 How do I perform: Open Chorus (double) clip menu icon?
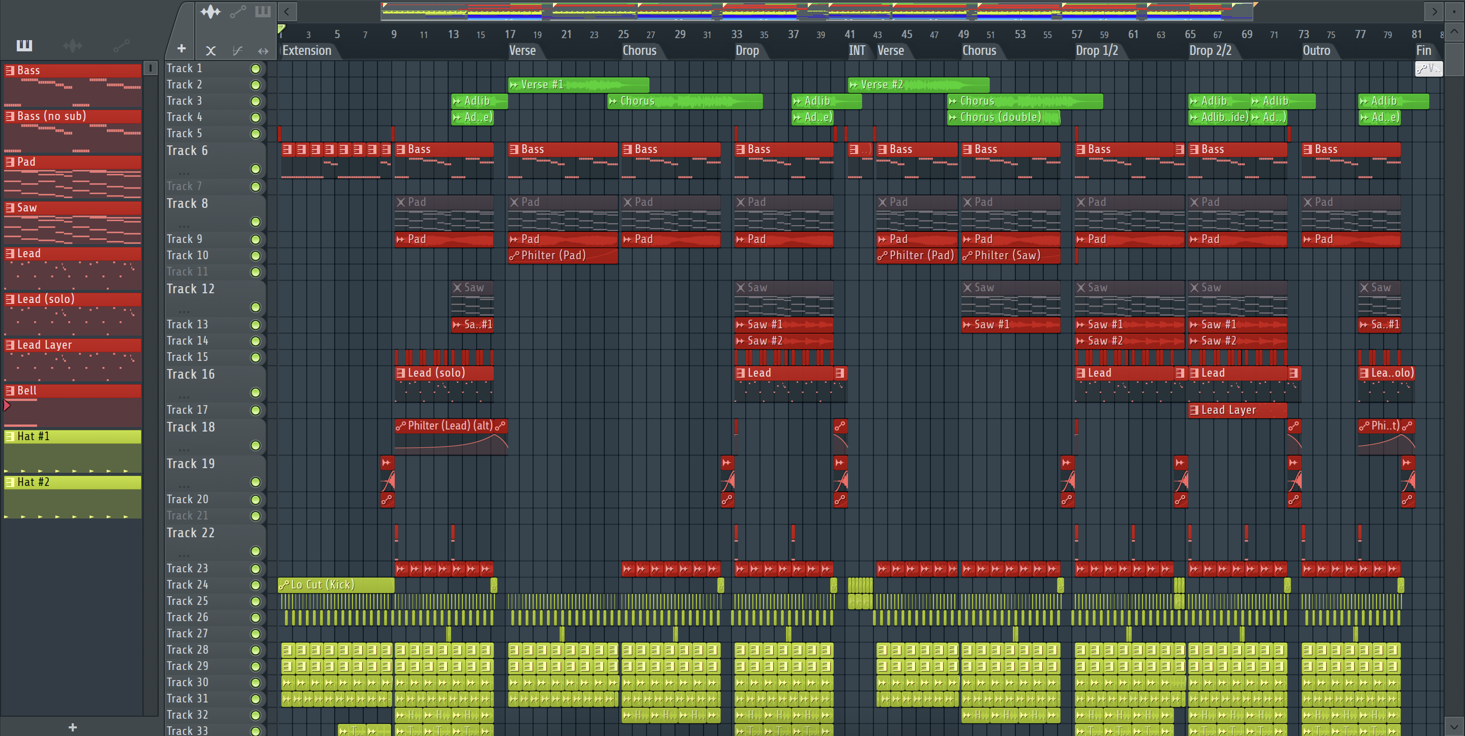click(x=953, y=117)
